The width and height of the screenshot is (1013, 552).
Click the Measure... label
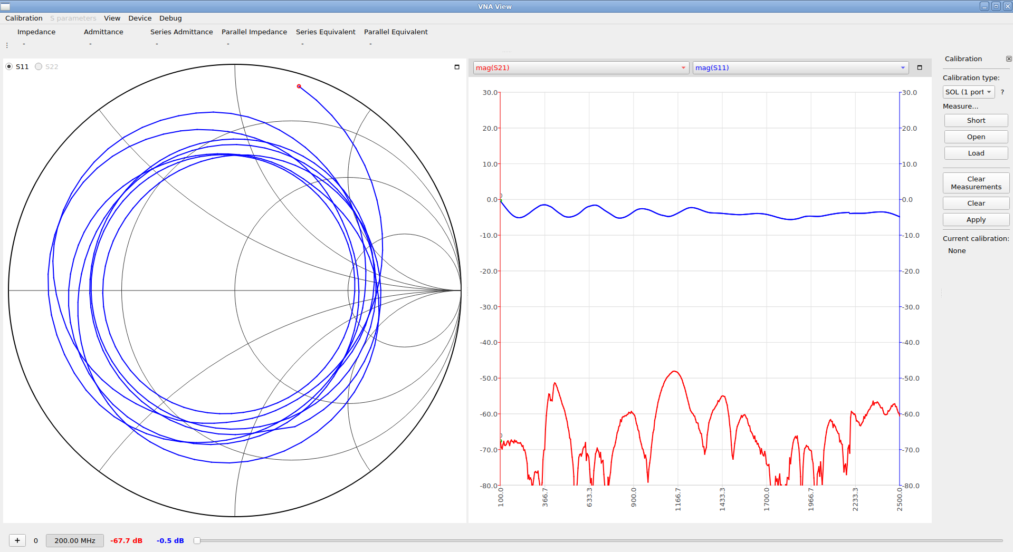click(960, 106)
